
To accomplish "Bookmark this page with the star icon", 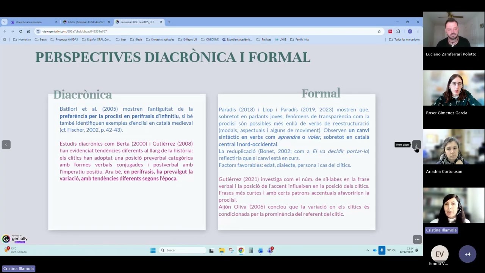I will tap(379, 31).
